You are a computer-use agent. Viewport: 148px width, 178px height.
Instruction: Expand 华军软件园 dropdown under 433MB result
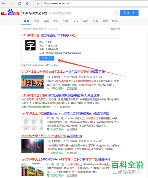tap(64, 153)
